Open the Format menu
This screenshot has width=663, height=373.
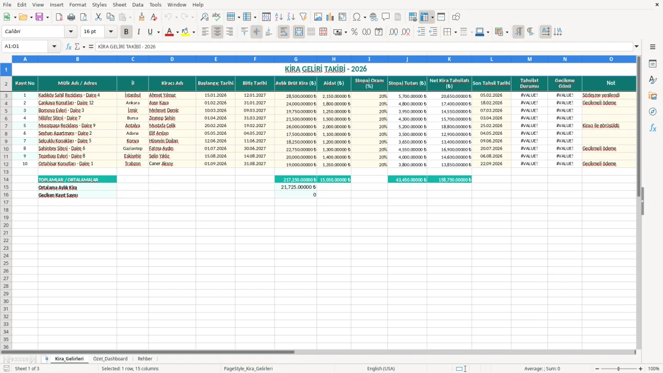pos(77,4)
